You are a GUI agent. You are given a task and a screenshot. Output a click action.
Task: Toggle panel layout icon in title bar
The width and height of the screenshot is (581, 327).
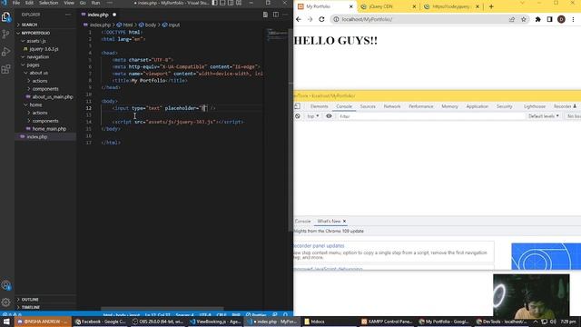222,3
